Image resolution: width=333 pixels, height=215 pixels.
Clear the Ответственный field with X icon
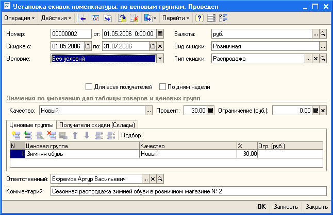click(153, 178)
